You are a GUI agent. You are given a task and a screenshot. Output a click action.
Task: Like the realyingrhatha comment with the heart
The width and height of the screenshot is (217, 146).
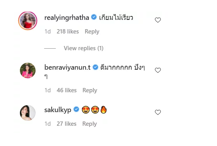coord(158,20)
